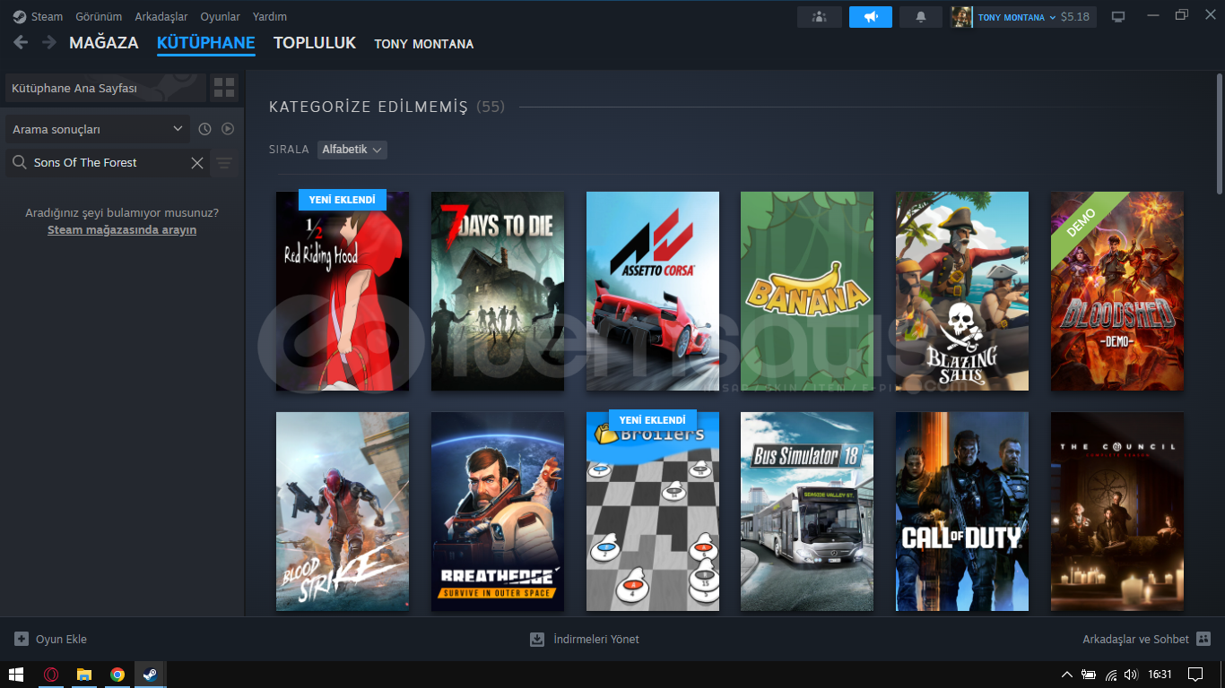Select the Blood Strike cover
This screenshot has height=688, width=1225.
point(343,512)
